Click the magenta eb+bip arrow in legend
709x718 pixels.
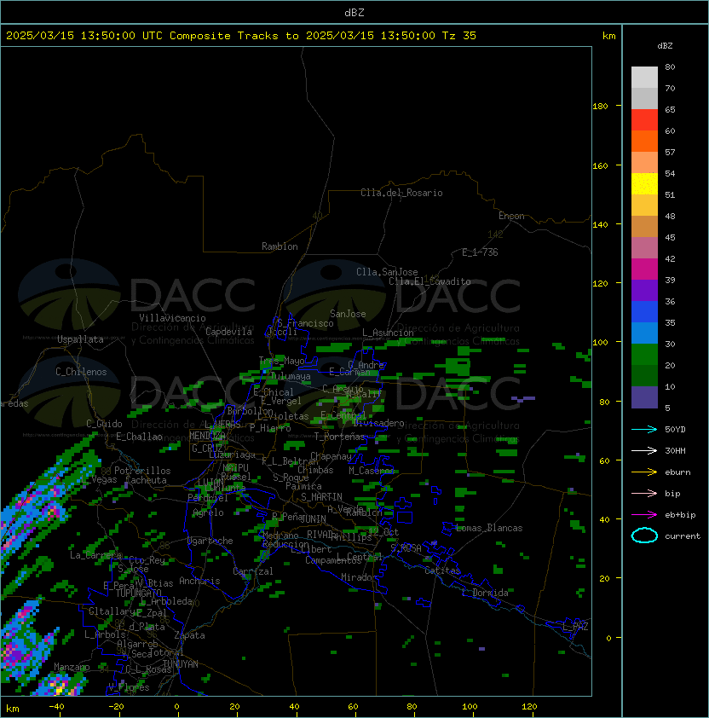[x=644, y=515]
